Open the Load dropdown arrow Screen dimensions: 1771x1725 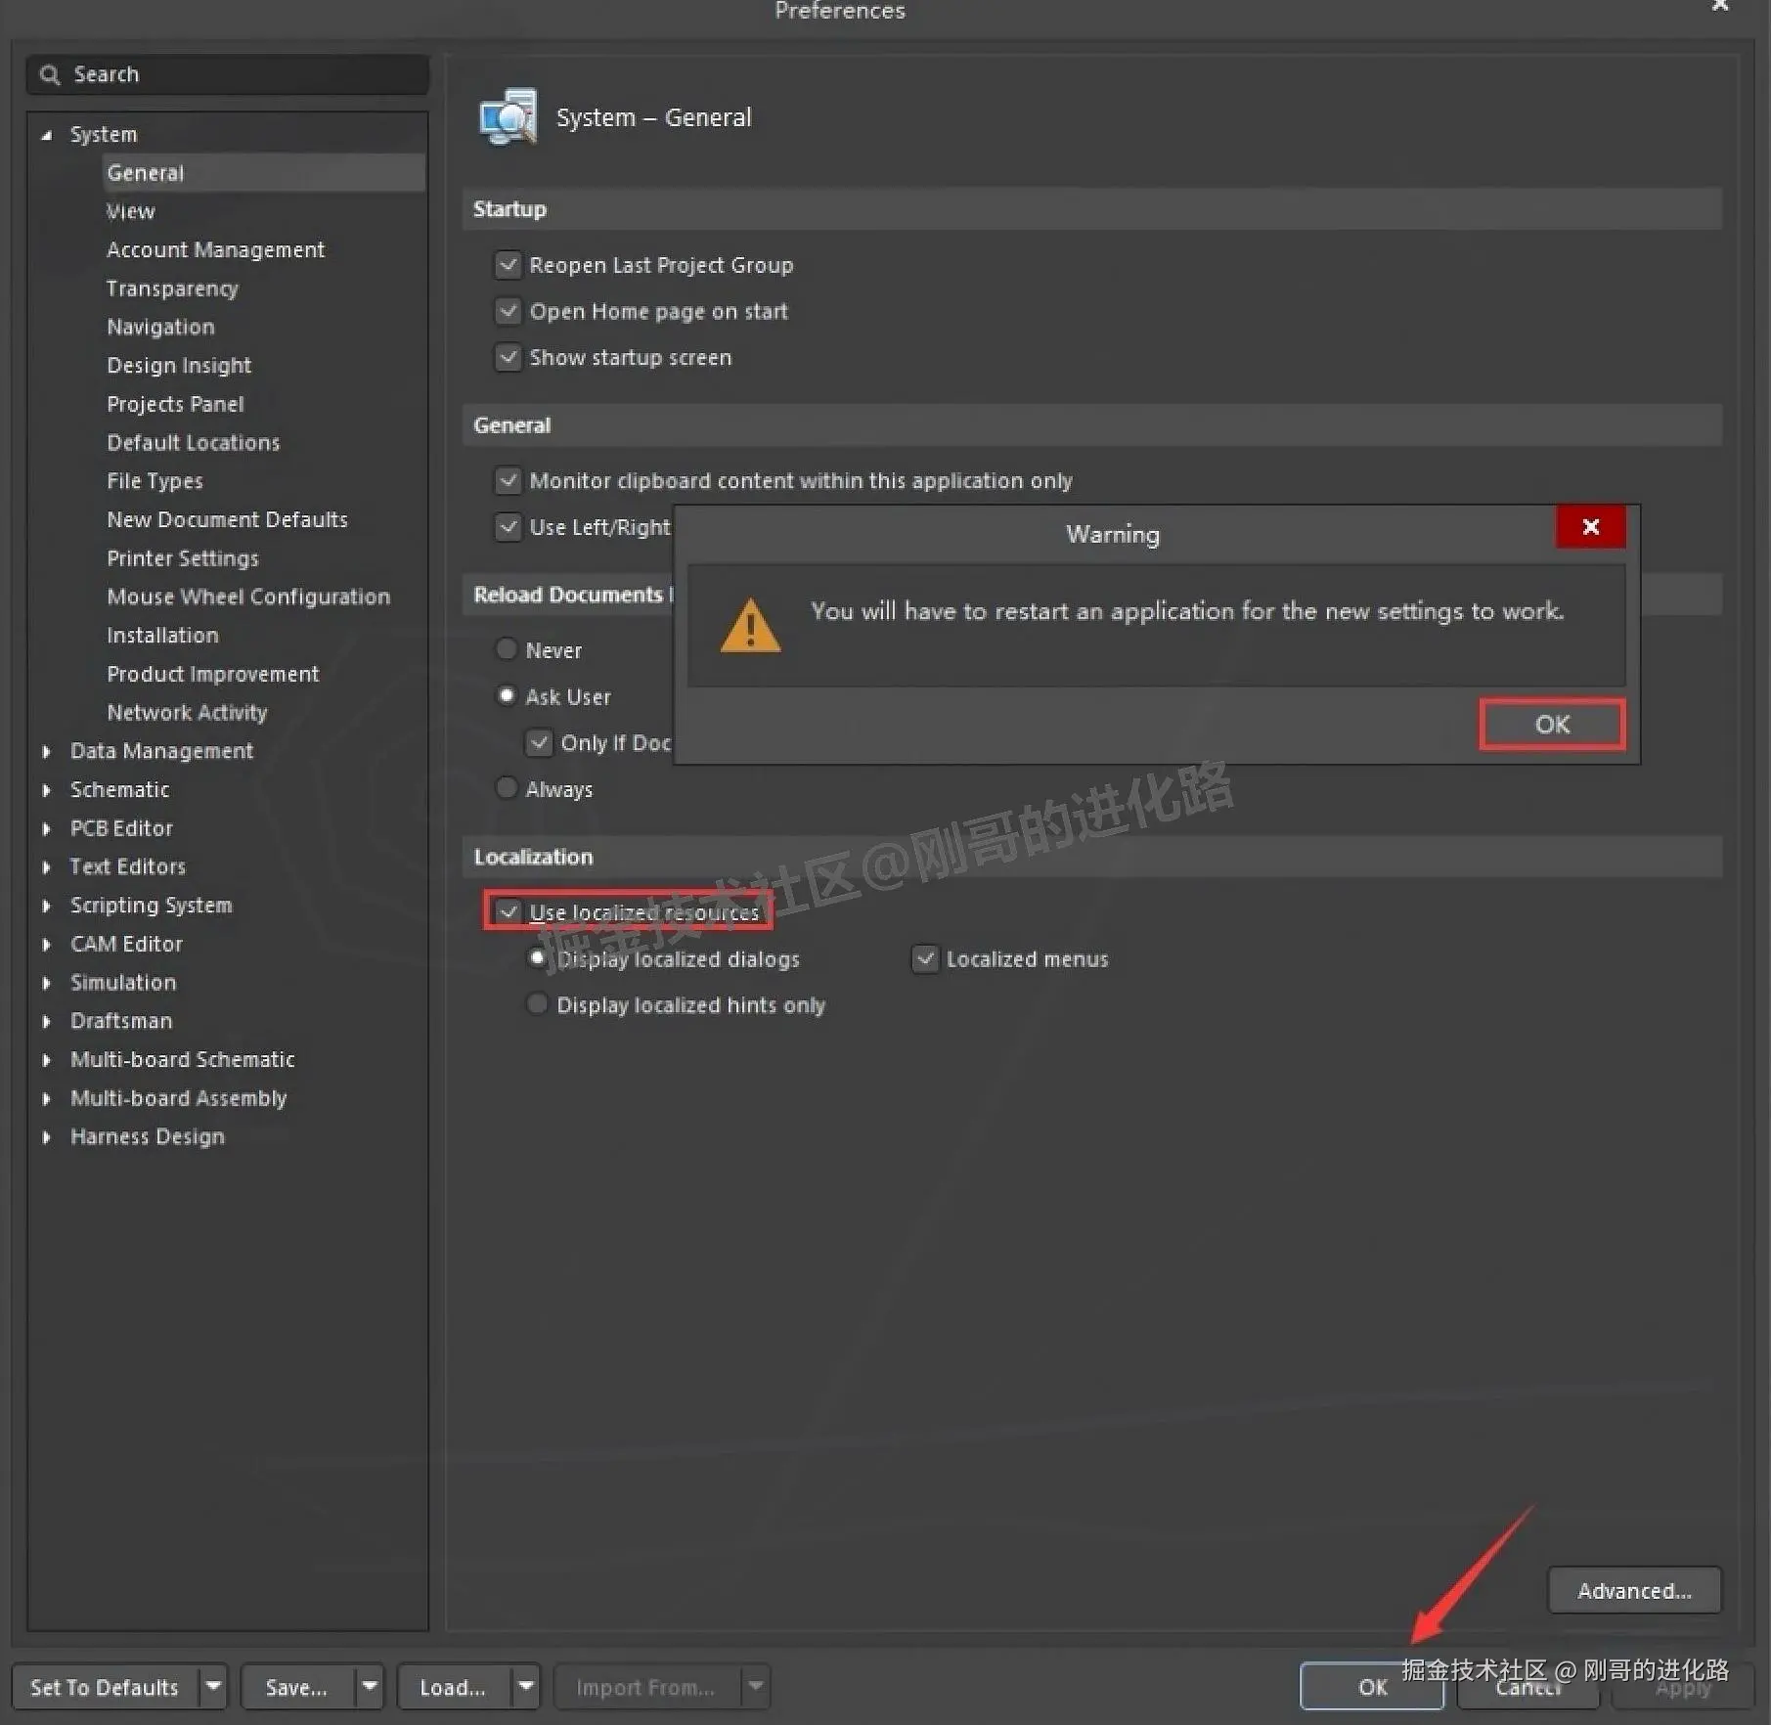[526, 1686]
